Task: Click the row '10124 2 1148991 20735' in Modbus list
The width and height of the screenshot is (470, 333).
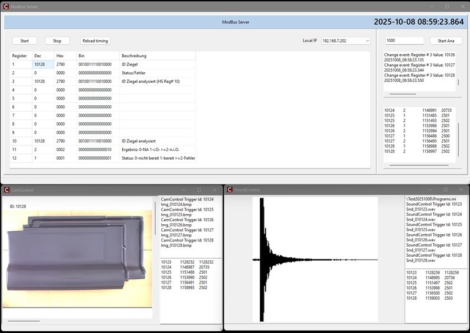Action: click(x=418, y=111)
